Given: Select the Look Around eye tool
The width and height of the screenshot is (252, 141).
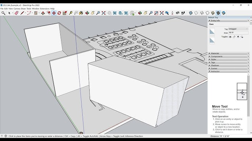Looking at the screenshot, I should (177, 13).
